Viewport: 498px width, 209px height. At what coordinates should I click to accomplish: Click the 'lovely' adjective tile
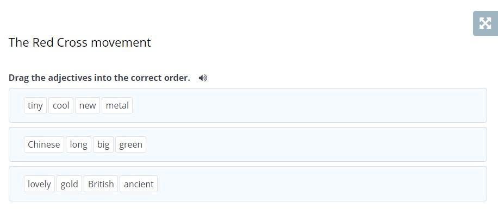pos(39,184)
